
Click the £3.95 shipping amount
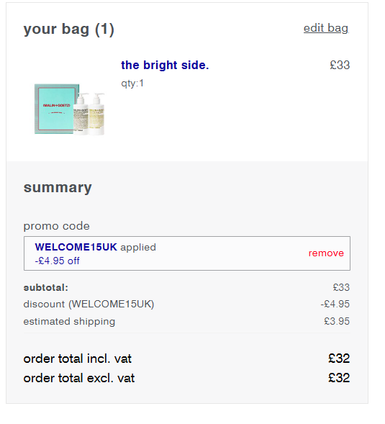(x=337, y=321)
